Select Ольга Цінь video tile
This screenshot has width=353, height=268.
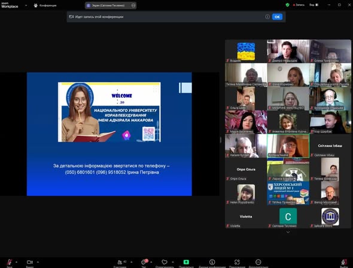[x=246, y=98]
